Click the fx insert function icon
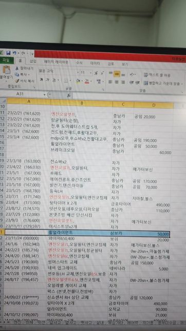 [x=69, y=95]
